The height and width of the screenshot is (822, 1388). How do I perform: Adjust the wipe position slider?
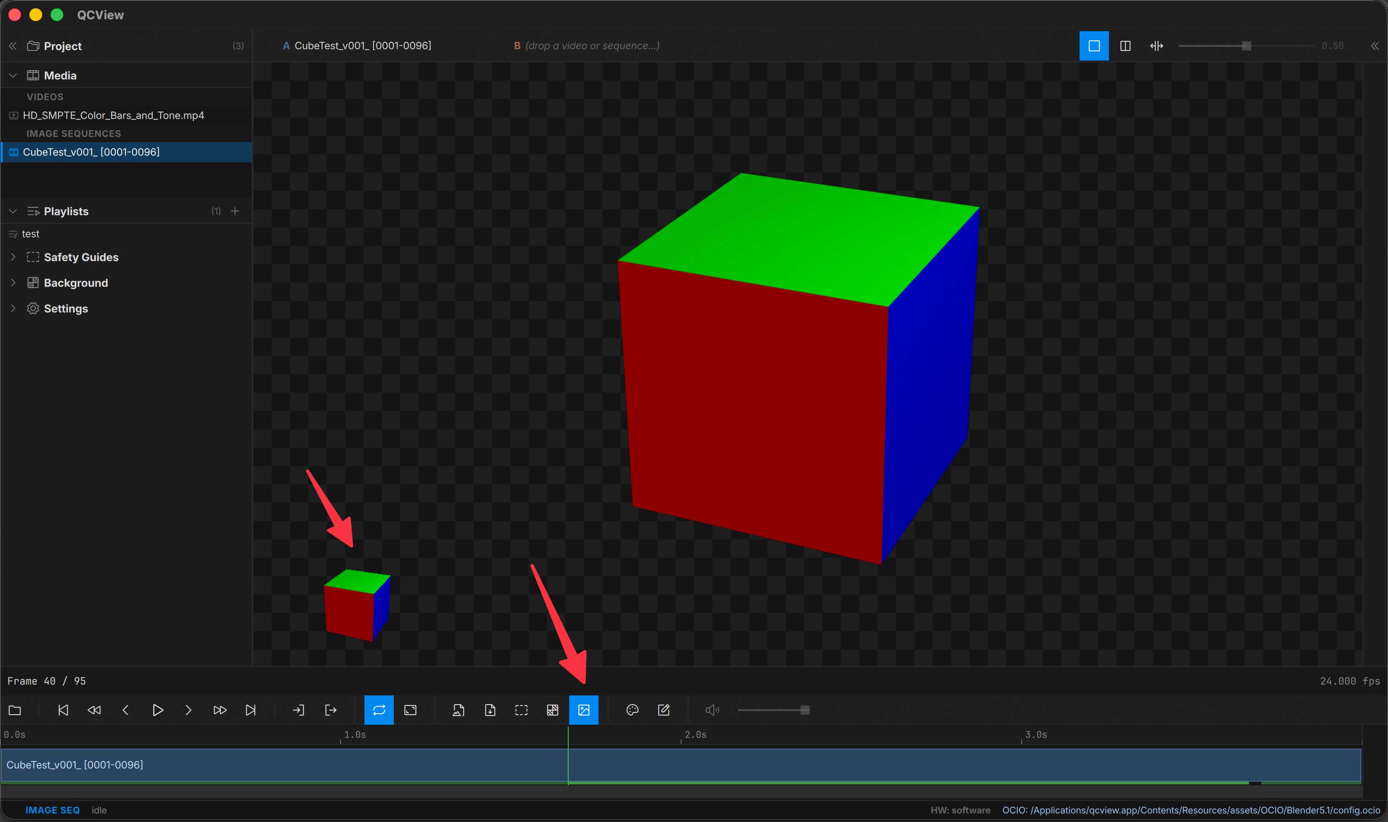pyautogui.click(x=1246, y=46)
